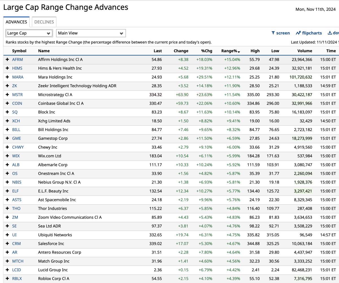Viewport: 339px width, 283px height.
Task: Click the plus icon beside RBLX
Action: click(7, 278)
